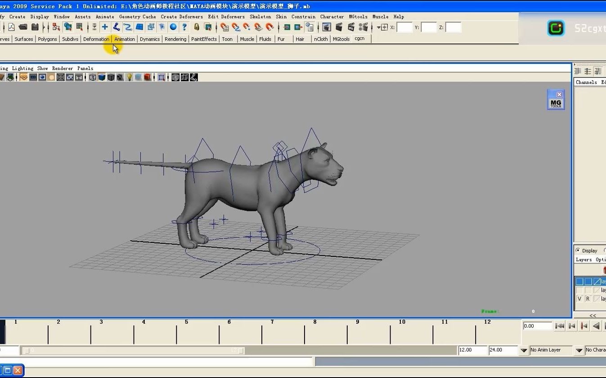Toggle isolate select icon in panel toolbar
Viewport: 606px width, 378px height.
162,77
